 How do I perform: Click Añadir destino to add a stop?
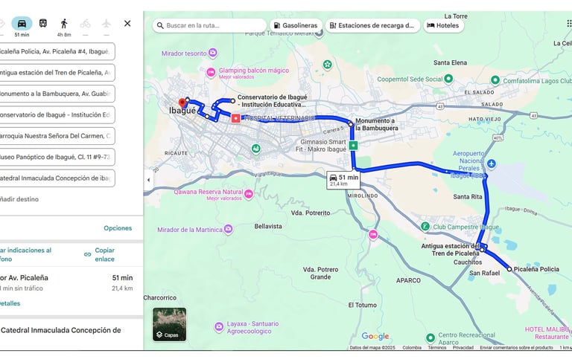click(19, 199)
